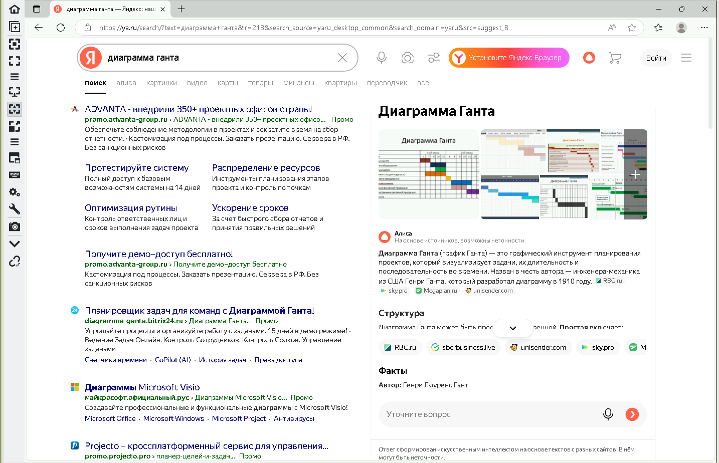Expand the Структура section chevron
The image size is (719, 463).
click(x=512, y=328)
